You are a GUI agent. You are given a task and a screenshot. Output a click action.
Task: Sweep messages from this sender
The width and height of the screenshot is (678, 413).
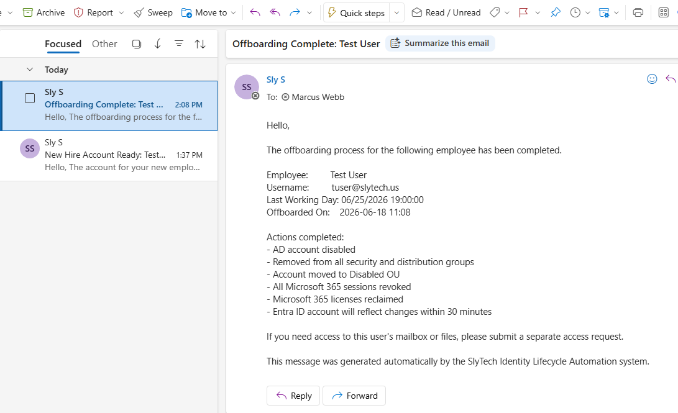(x=153, y=12)
